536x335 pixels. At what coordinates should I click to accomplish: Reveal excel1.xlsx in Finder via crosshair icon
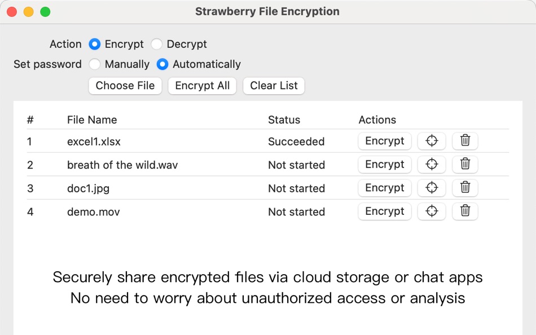431,141
